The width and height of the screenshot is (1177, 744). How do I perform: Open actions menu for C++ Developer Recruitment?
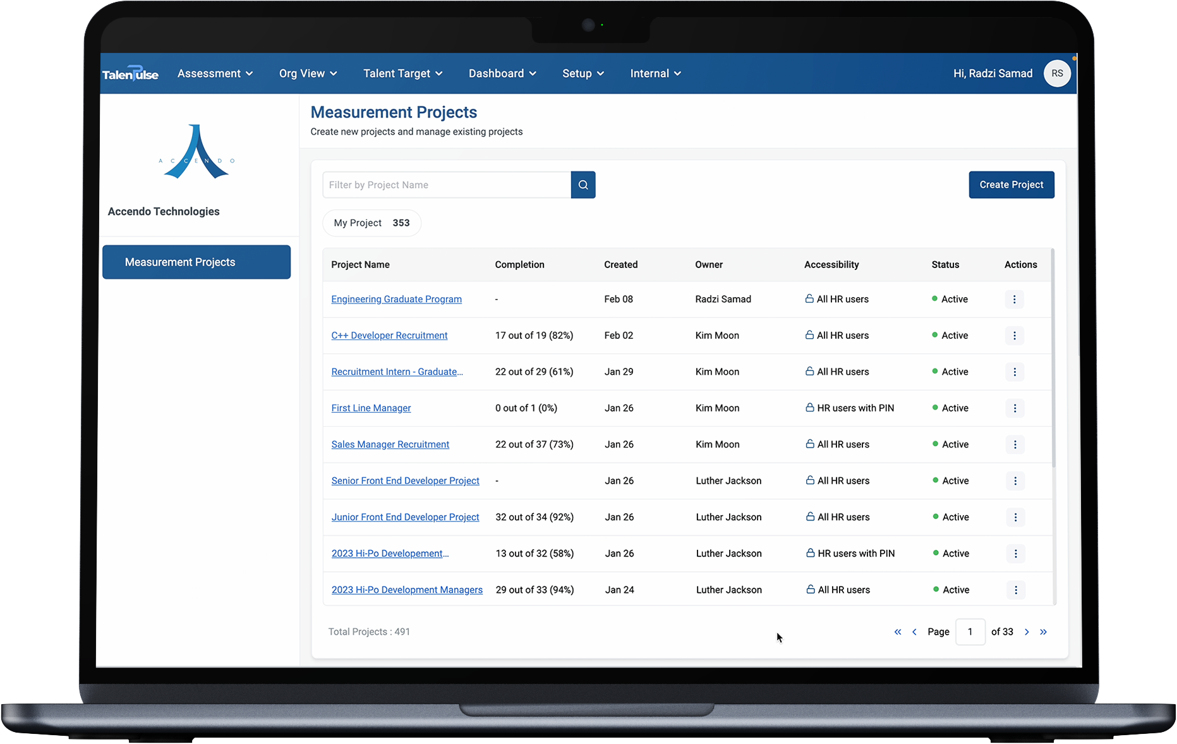pos(1015,336)
